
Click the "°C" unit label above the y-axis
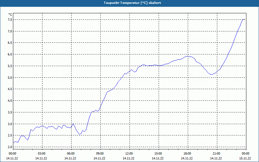coord(10,15)
